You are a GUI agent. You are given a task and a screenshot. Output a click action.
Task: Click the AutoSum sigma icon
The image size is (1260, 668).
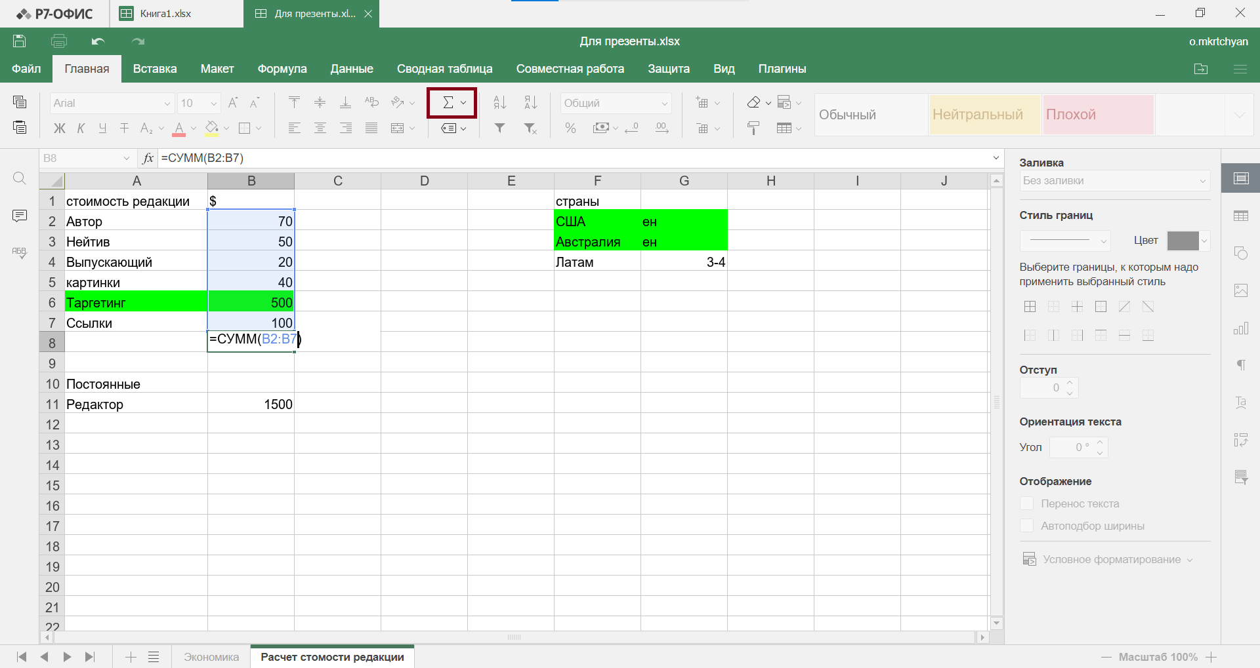click(448, 103)
